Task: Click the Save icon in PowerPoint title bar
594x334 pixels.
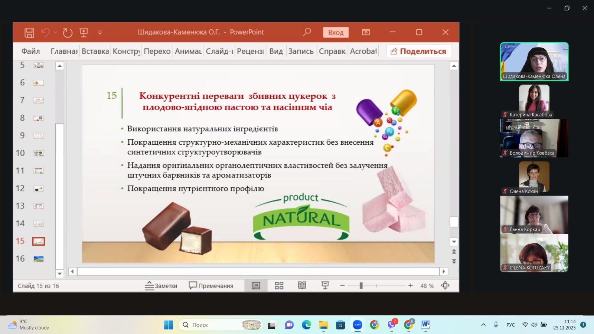Action: pos(29,33)
